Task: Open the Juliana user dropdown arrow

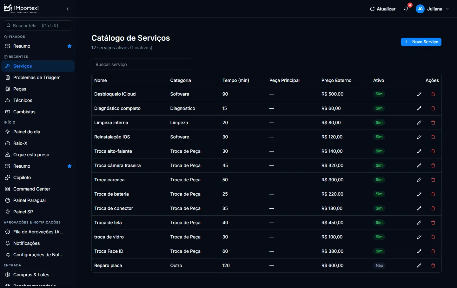Action: click(x=447, y=9)
